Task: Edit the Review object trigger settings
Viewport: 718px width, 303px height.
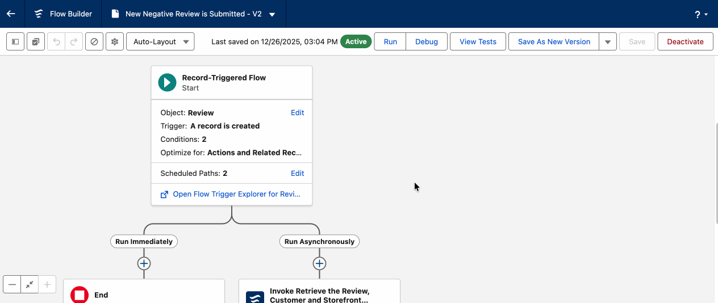Action: 297,112
